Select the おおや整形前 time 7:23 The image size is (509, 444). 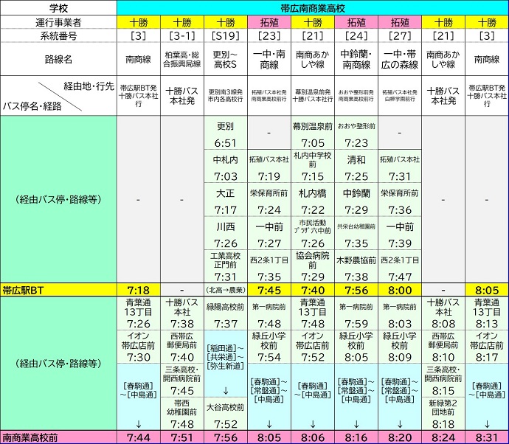(x=356, y=143)
